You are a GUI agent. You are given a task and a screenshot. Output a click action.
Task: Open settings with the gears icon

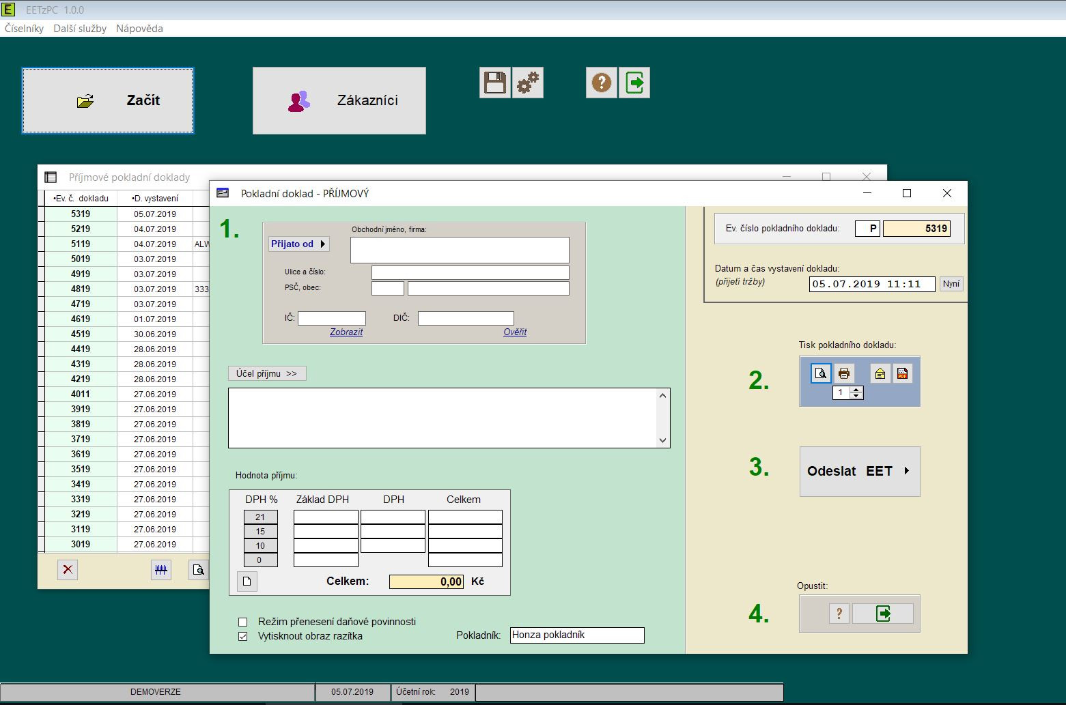[528, 83]
